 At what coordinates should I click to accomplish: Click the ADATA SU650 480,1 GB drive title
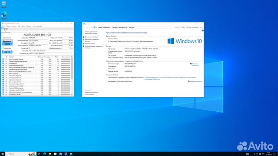click(x=37, y=35)
